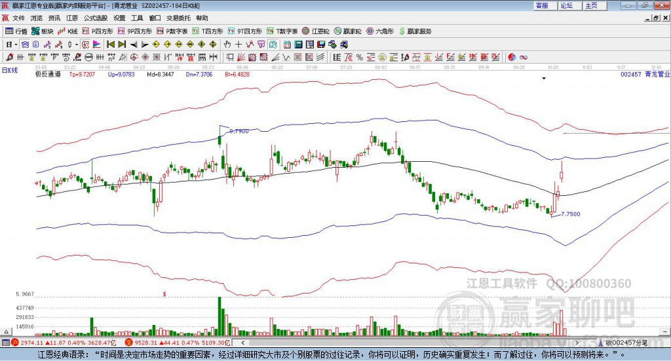
Task: Click the 客服 customer service button
Action: tap(545, 5)
